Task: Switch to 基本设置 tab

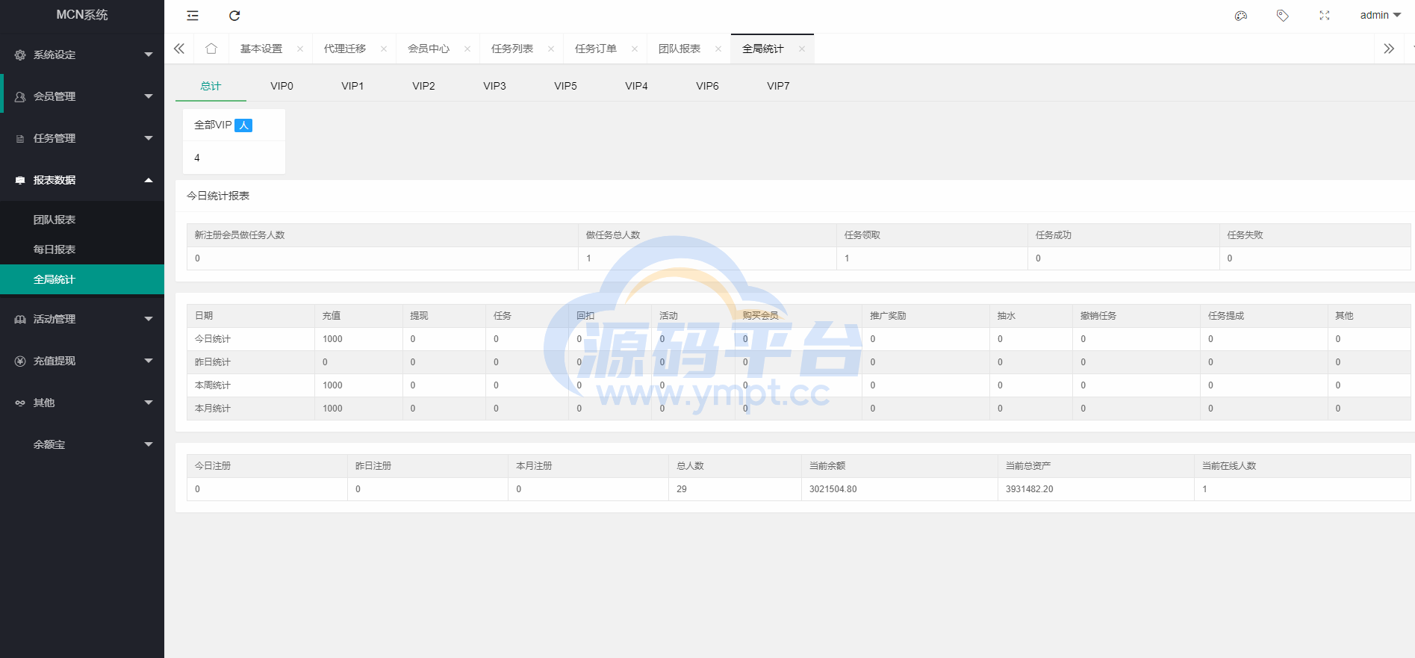Action: click(x=261, y=49)
